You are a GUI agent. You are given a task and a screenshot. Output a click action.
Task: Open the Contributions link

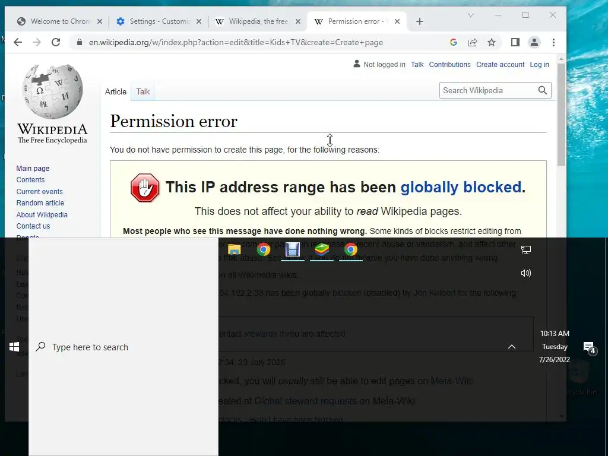tap(449, 64)
